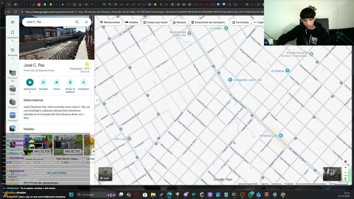
Task: Click Enviar comentarios sobre el producto
Action: point(311,184)
